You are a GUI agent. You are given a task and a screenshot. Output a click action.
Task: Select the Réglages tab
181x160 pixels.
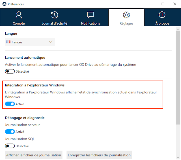click(126, 17)
